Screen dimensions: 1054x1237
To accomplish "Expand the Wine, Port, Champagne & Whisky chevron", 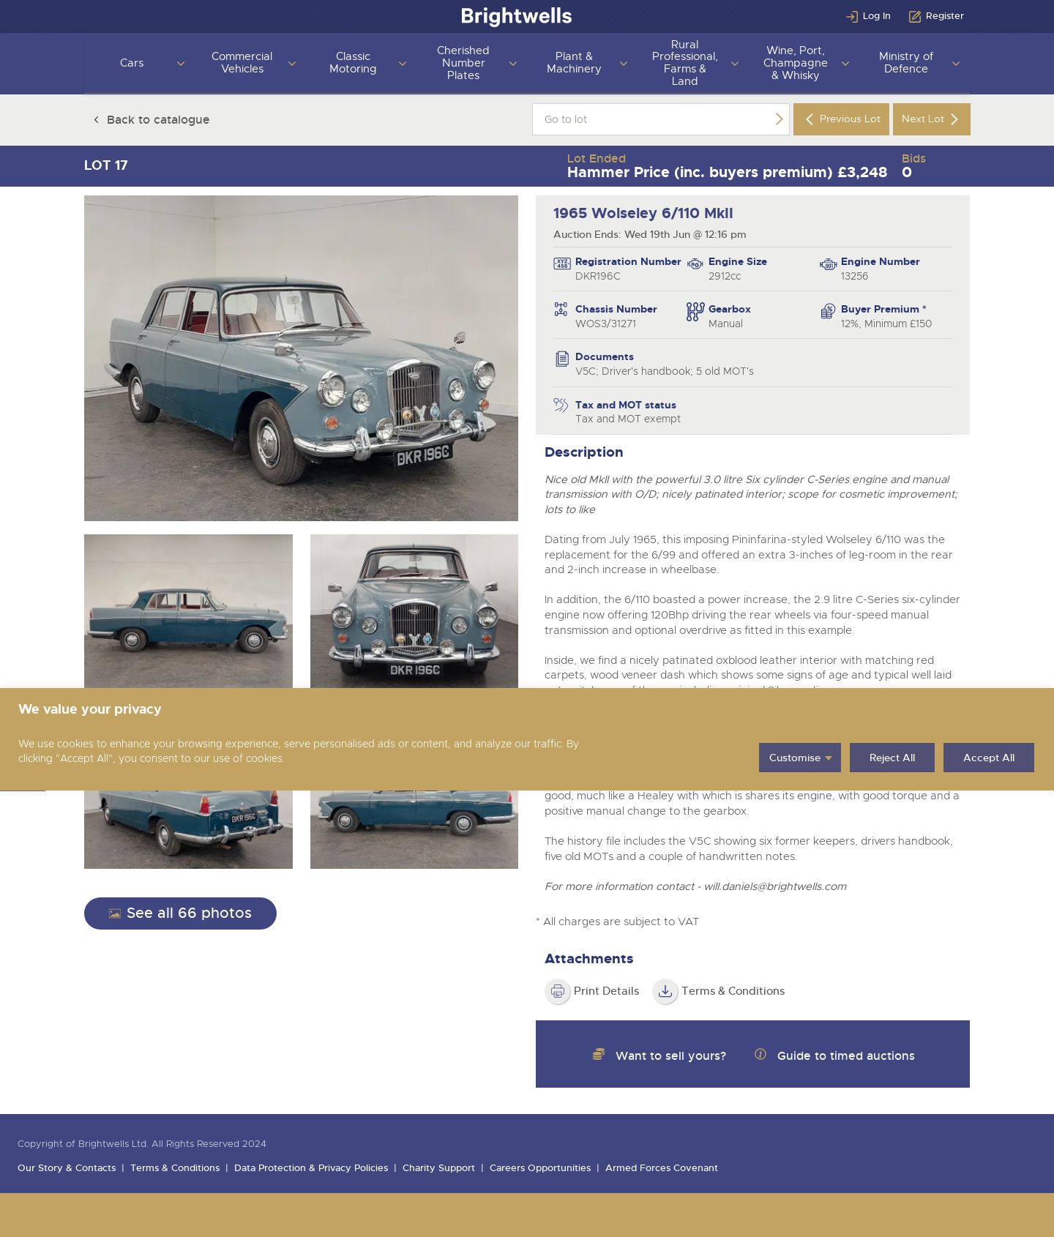I will 845,64.
